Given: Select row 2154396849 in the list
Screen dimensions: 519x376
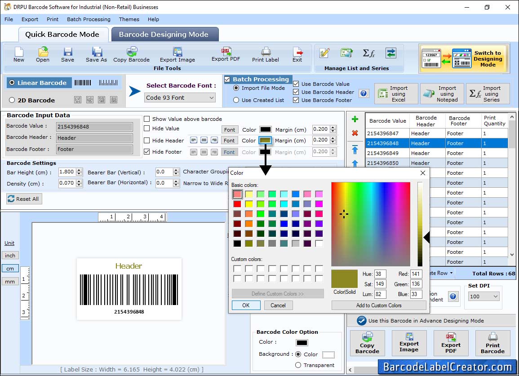Looking at the screenshot, I should (x=436, y=153).
